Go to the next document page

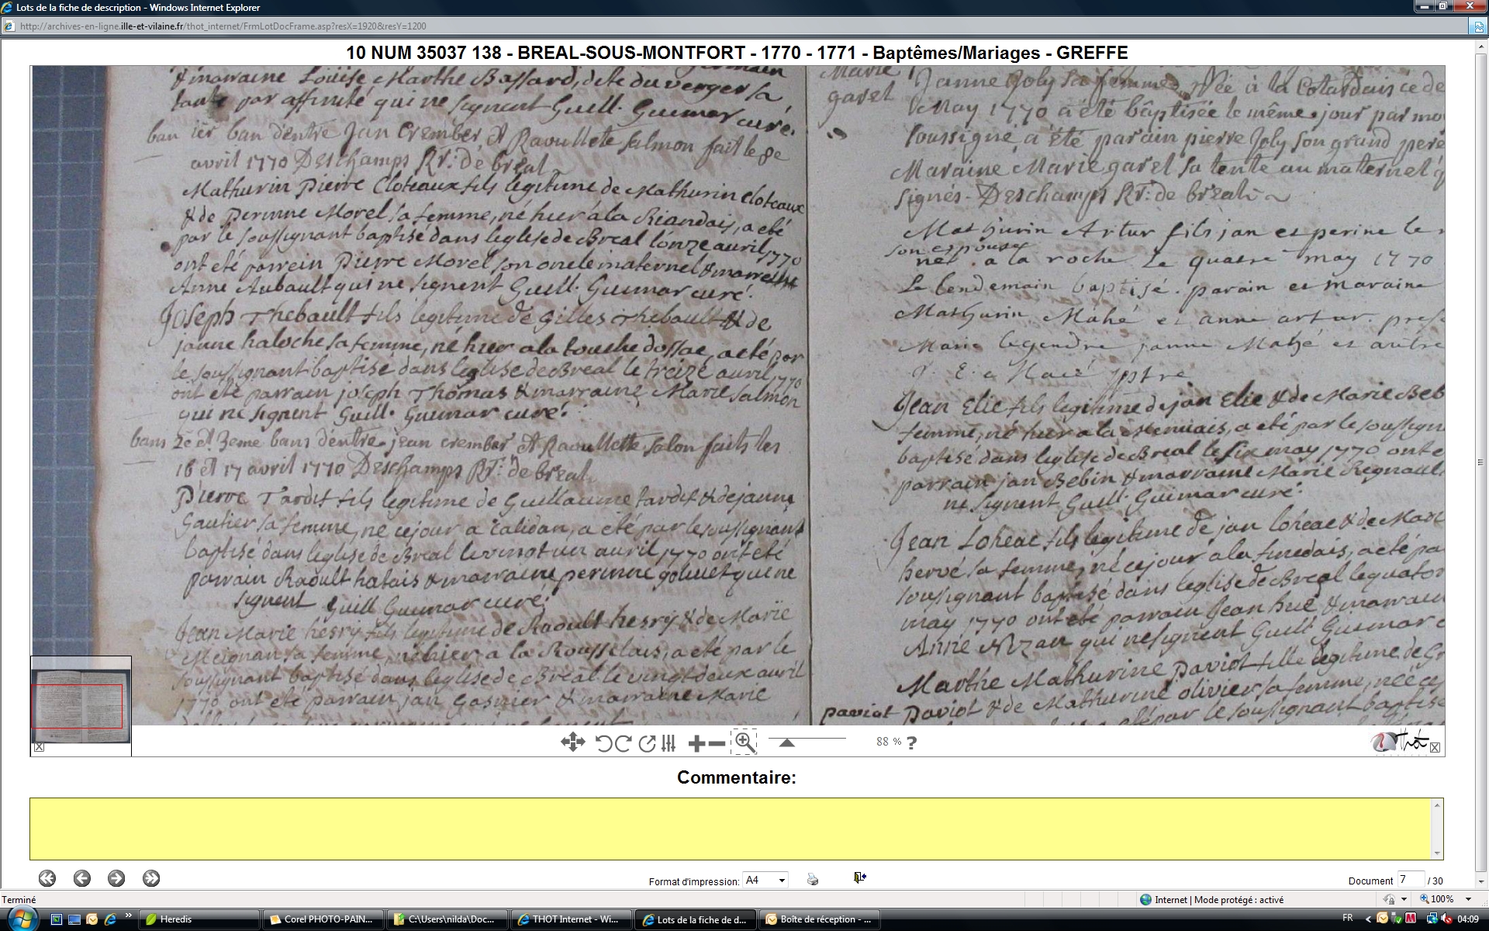[x=116, y=878]
